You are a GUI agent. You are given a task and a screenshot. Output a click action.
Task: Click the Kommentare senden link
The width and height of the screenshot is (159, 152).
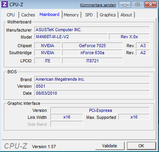click(98, 5)
